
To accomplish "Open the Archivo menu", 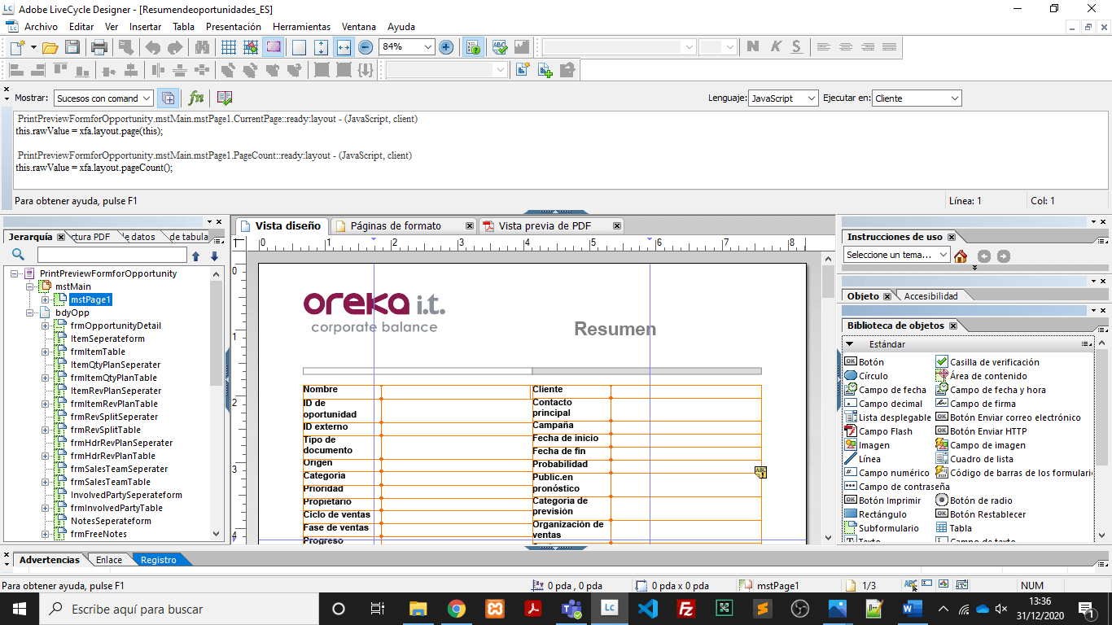I will [x=41, y=27].
